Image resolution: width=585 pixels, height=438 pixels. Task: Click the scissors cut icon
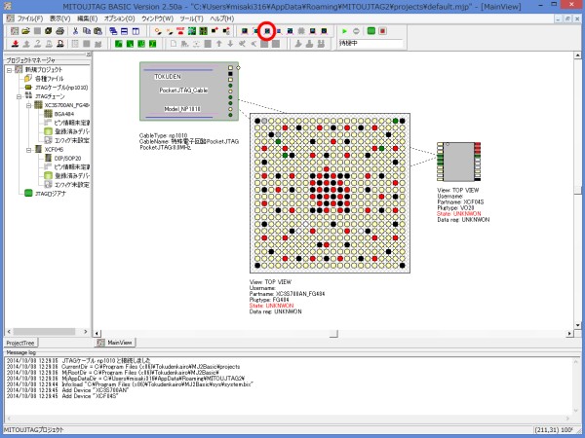[73, 31]
